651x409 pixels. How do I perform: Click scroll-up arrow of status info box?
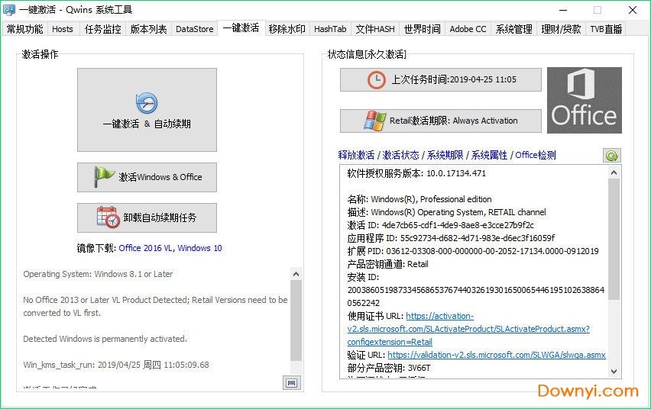click(614, 172)
